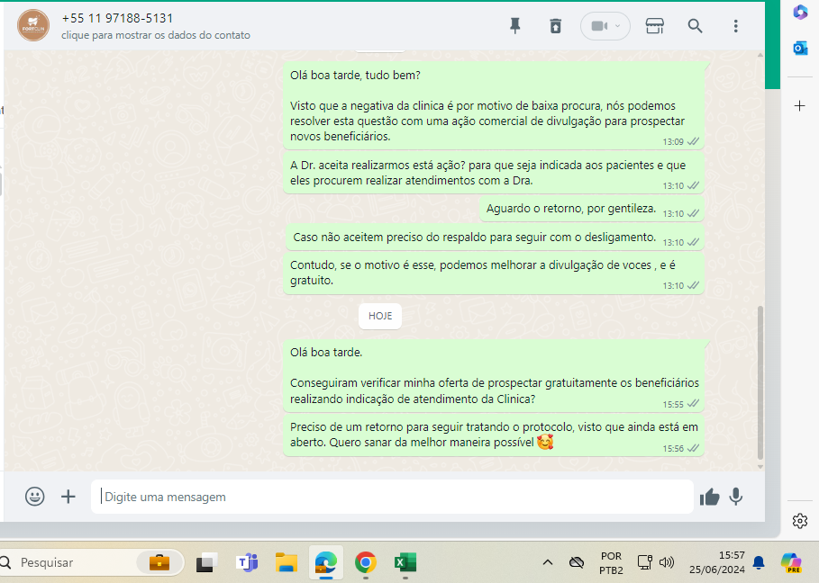Open the attach plus menu

68,497
